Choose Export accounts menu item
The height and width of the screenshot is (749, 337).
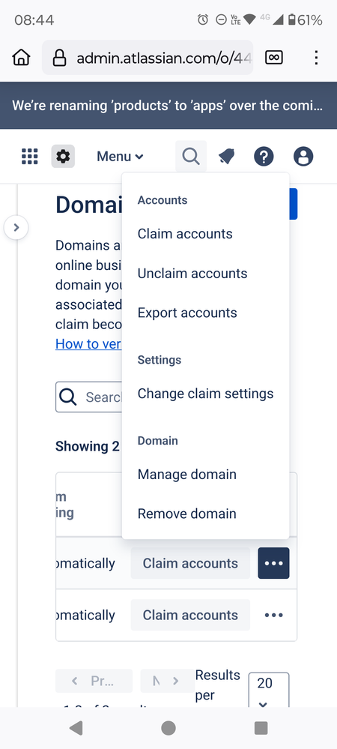click(x=206, y=313)
